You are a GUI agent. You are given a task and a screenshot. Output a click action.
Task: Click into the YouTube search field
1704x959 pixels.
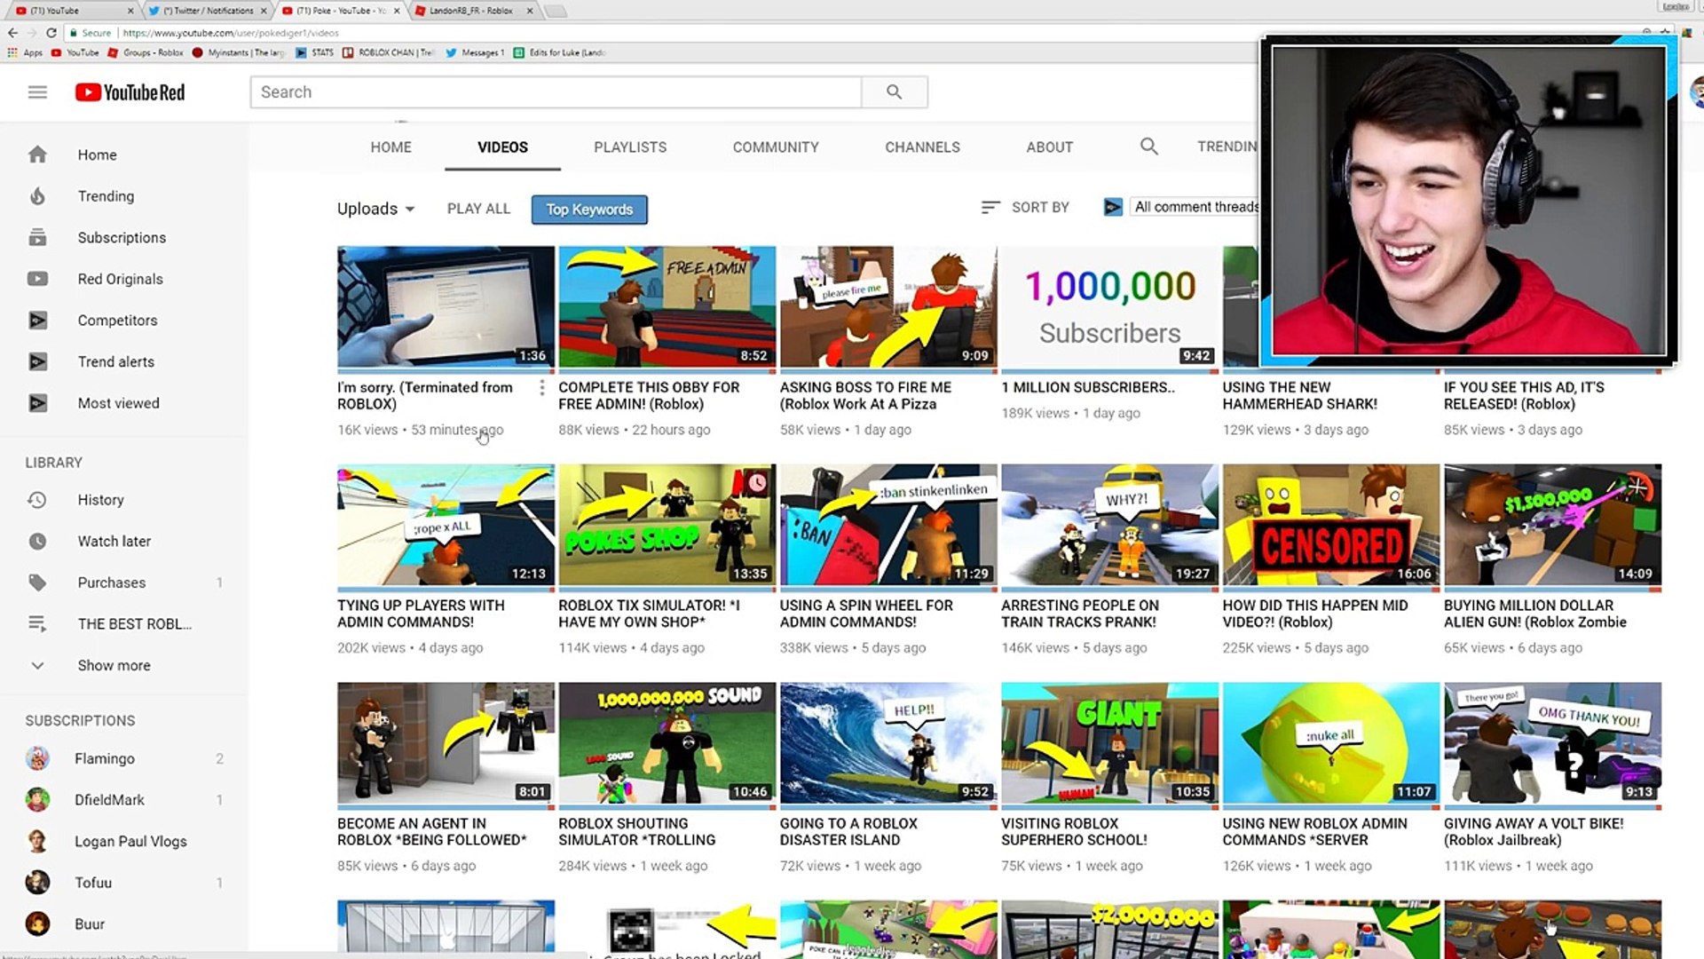pyautogui.click(x=556, y=92)
